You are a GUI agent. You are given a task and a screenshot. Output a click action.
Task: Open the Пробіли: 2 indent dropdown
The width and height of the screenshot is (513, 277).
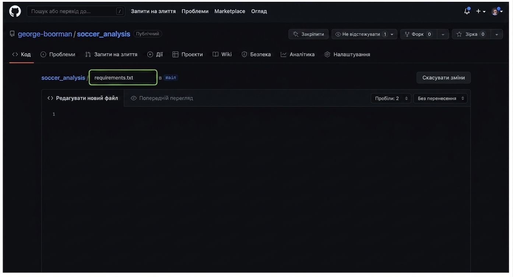(x=391, y=98)
